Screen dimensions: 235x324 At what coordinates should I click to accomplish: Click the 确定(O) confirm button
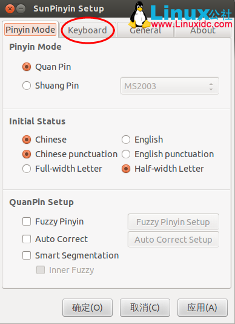[87, 308]
